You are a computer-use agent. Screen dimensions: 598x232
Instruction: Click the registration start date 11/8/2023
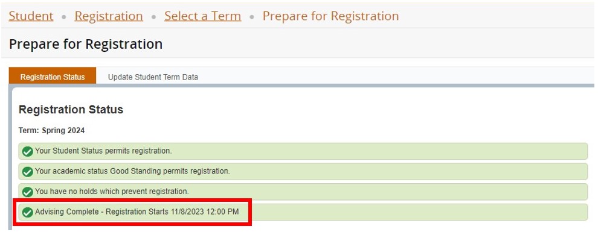point(187,212)
